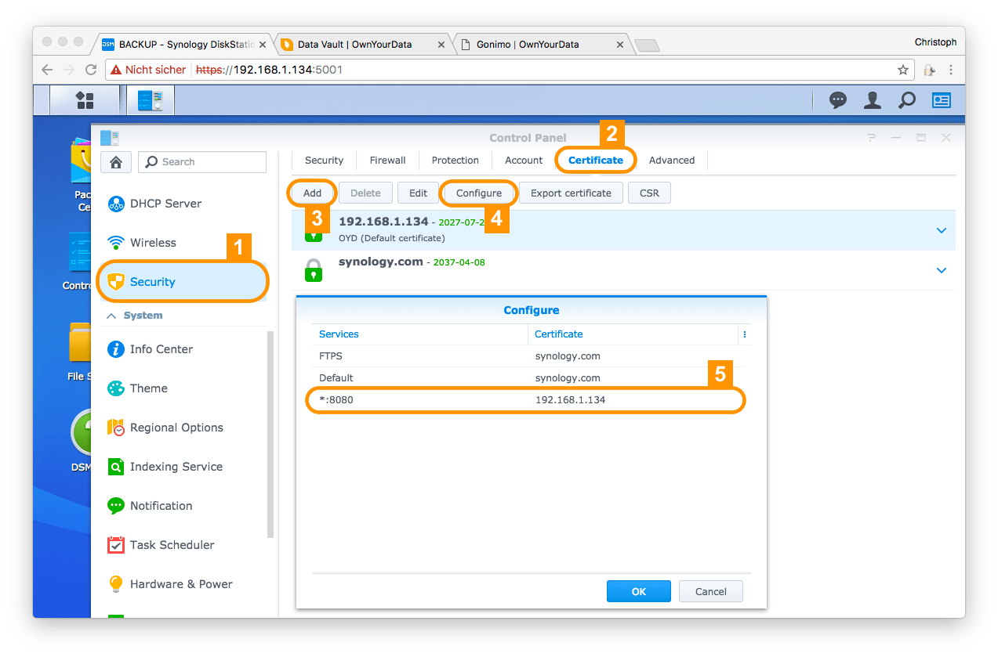Bookmark page with the star icon
The height and width of the screenshot is (657, 998).
[x=903, y=70]
